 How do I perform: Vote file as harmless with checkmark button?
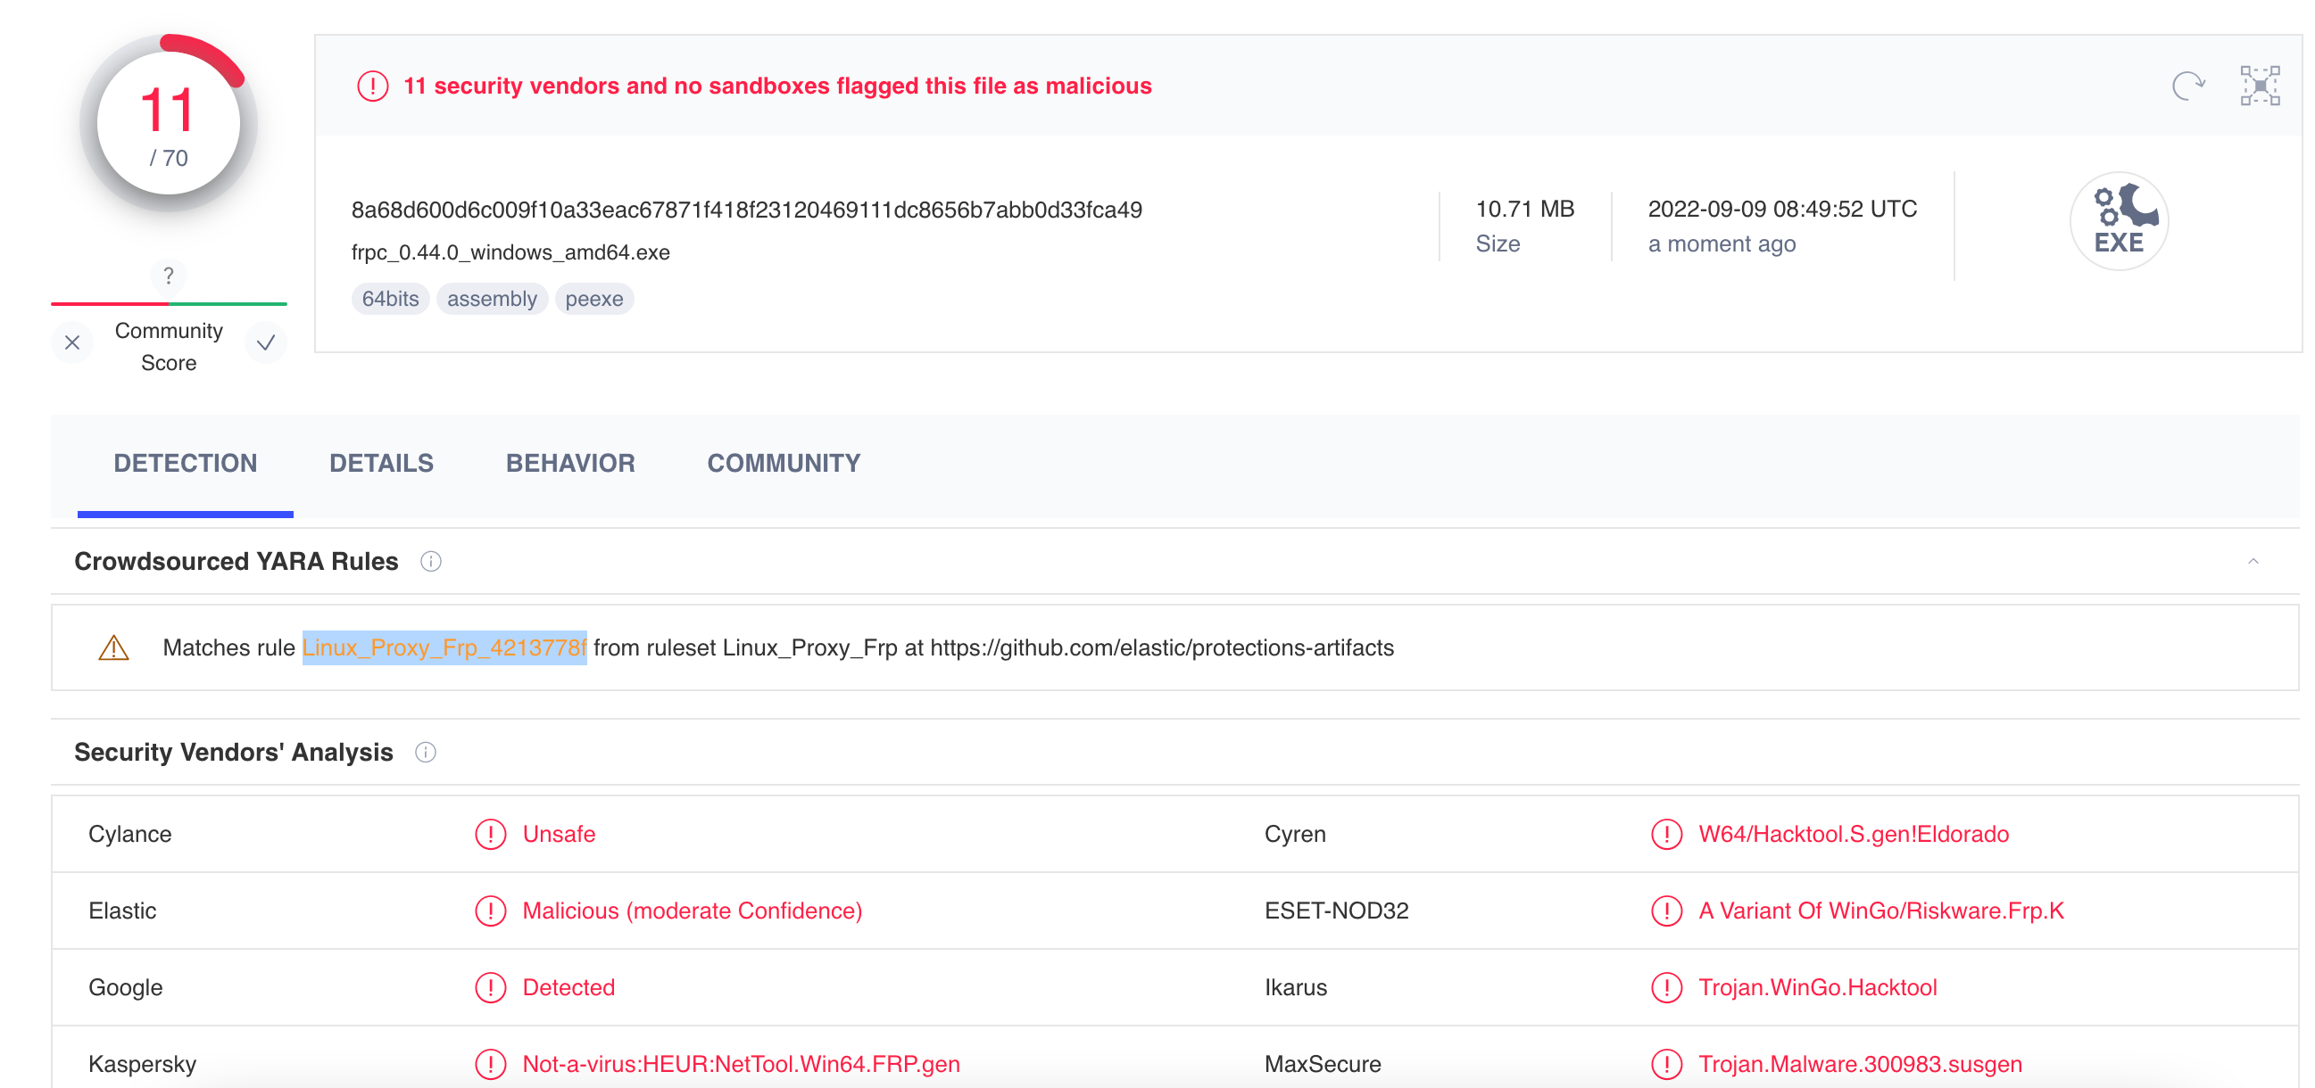coord(265,343)
